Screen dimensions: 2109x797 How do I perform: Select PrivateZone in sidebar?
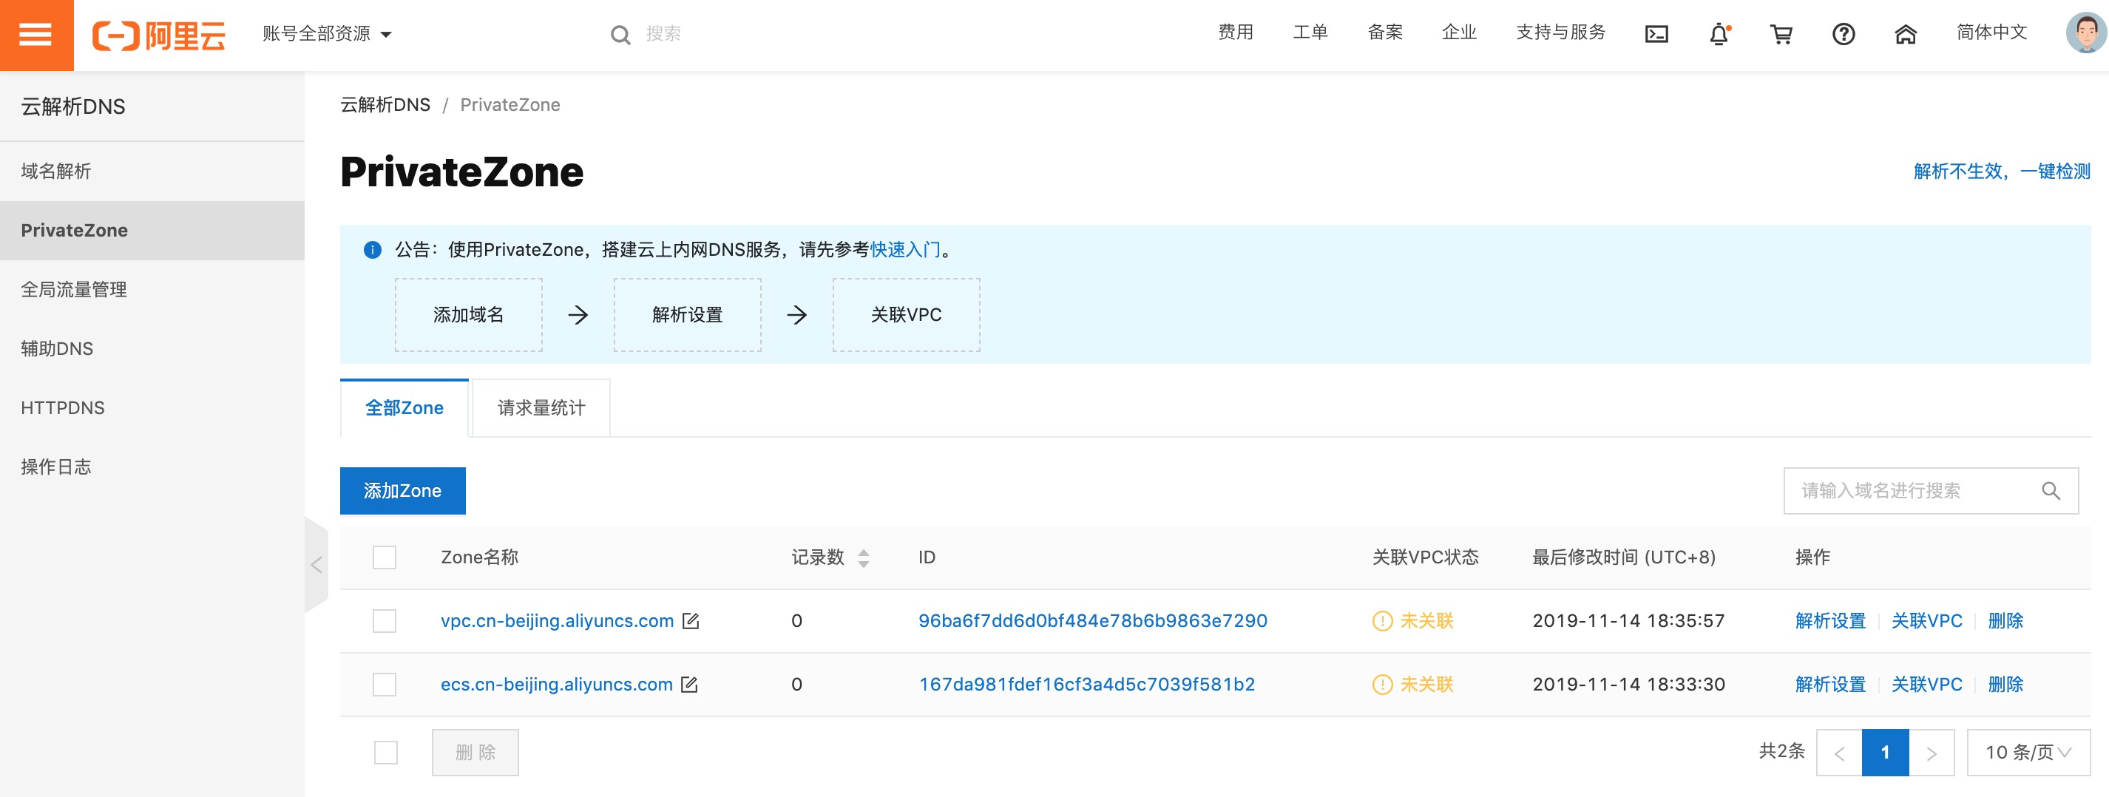pos(152,231)
